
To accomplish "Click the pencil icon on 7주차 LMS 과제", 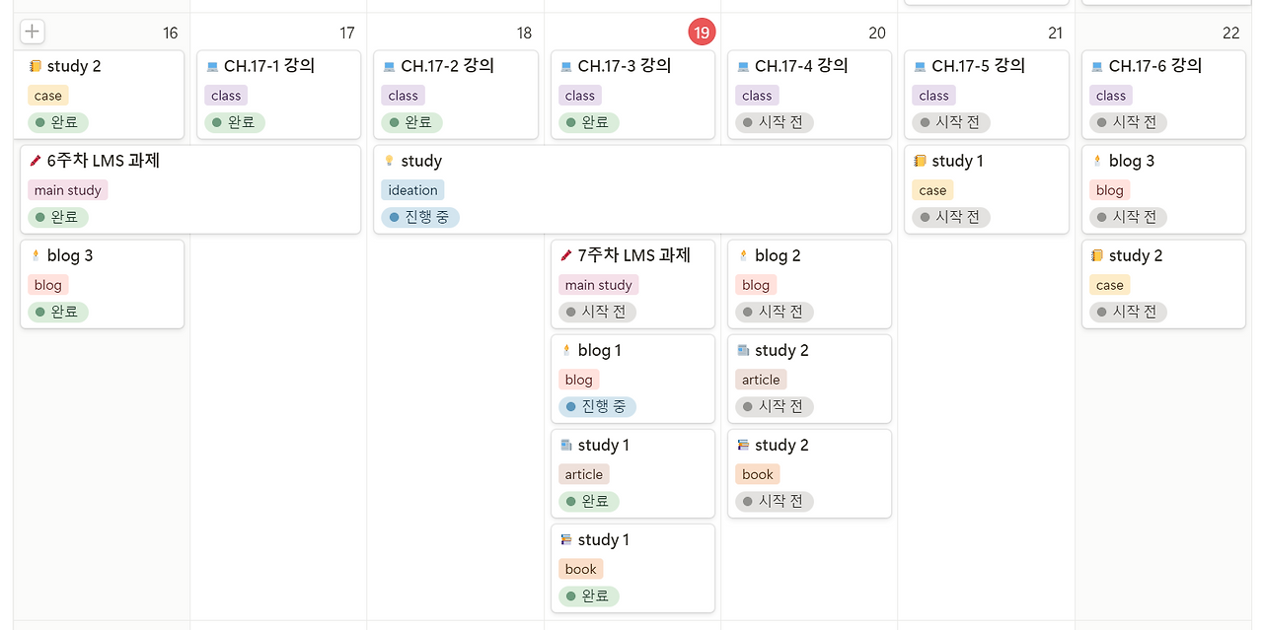I will 567,253.
